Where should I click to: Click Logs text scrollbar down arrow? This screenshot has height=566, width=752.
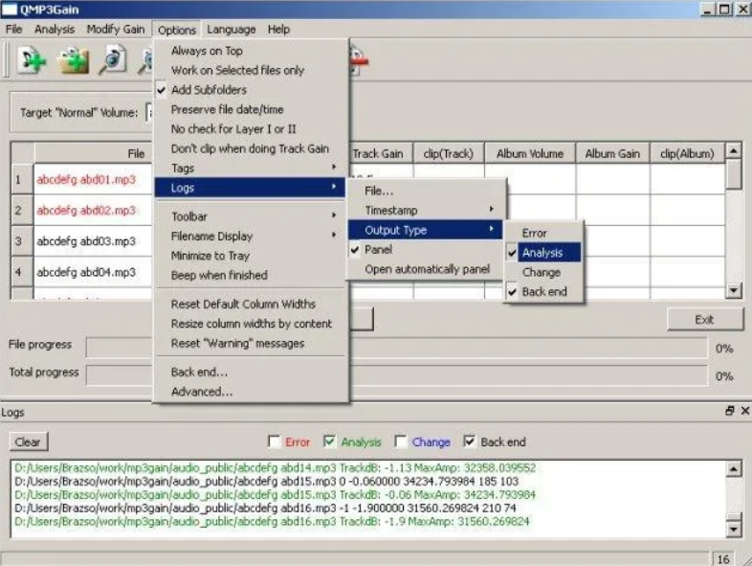click(x=734, y=529)
